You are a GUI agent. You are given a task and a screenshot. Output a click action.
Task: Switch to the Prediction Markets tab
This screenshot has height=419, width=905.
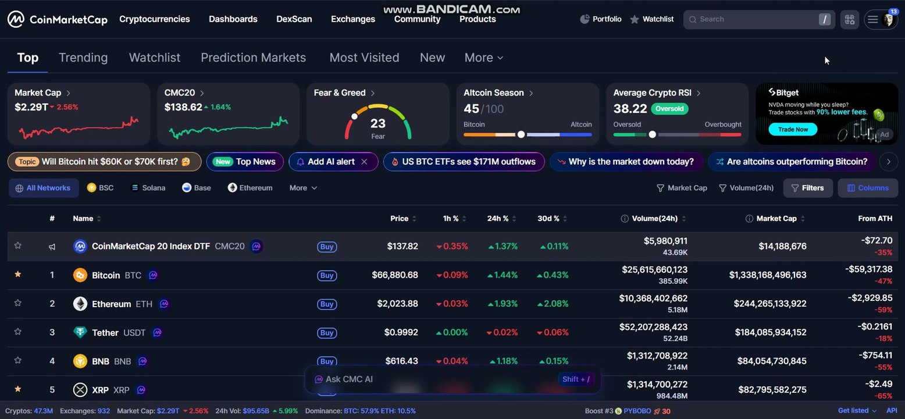point(254,58)
